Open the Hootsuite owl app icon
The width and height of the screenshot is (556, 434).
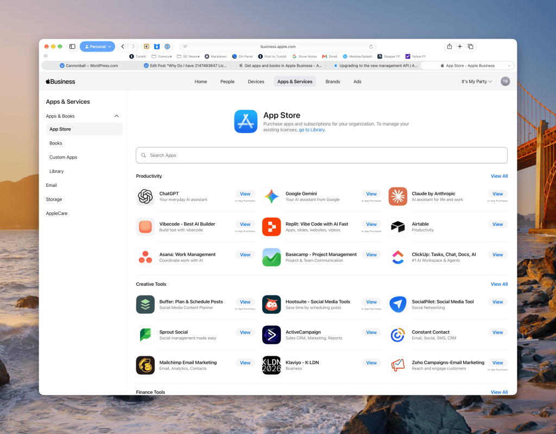click(271, 305)
